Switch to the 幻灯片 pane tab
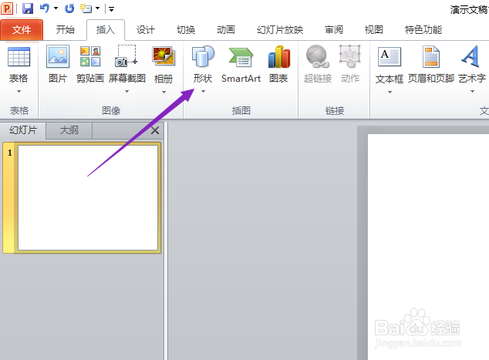The image size is (489, 360). click(23, 130)
